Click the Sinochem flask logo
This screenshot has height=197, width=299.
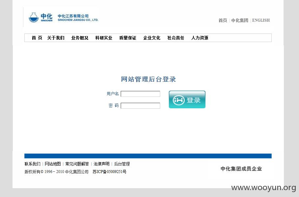pos(34,17)
